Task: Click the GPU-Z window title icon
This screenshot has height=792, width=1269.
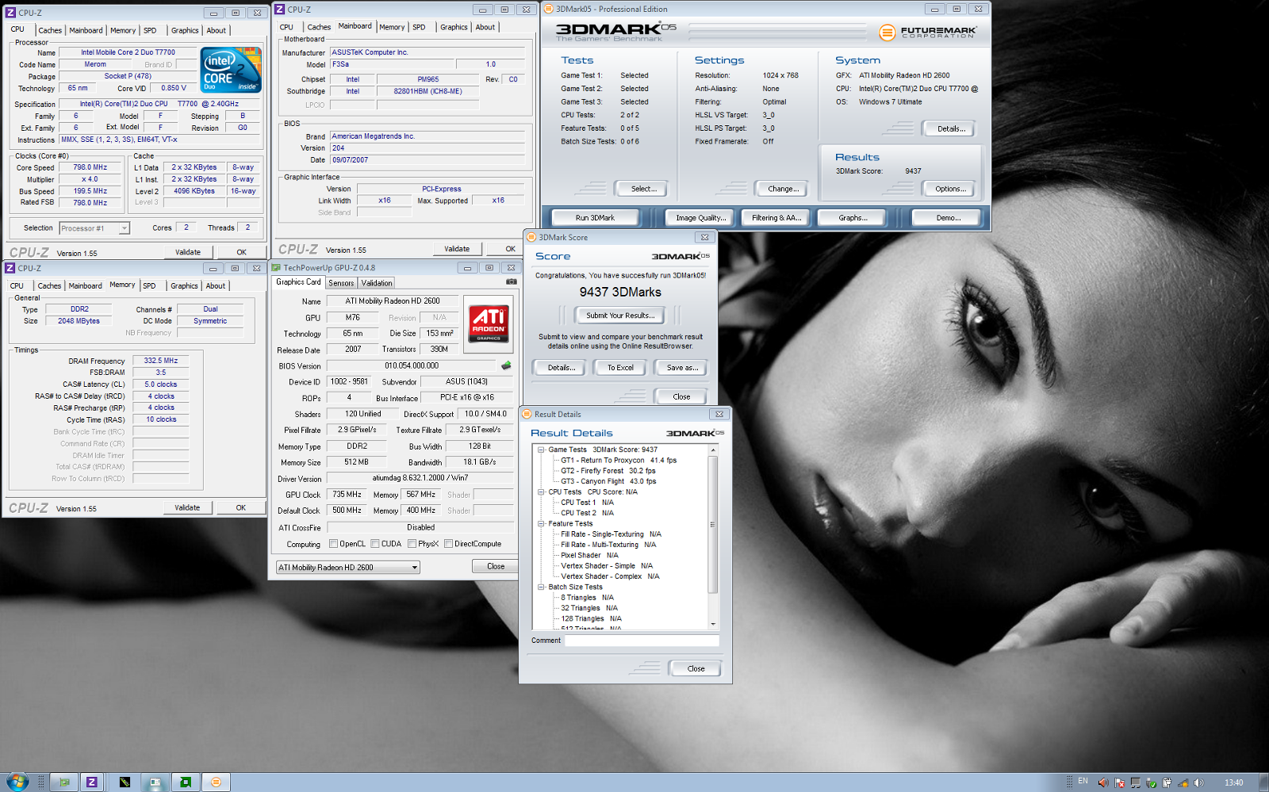Action: click(x=276, y=268)
